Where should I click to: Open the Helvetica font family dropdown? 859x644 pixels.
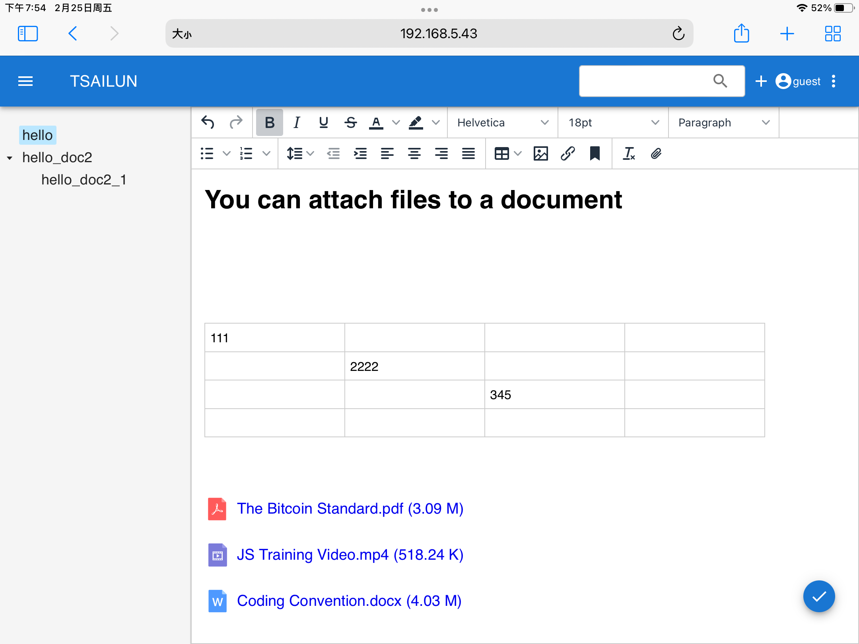(503, 122)
